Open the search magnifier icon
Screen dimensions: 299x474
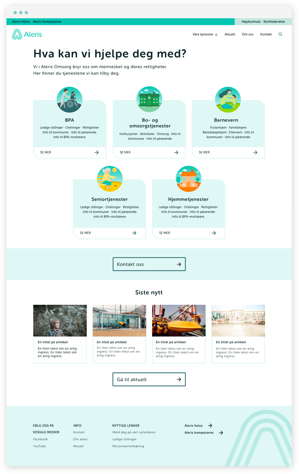280,34
